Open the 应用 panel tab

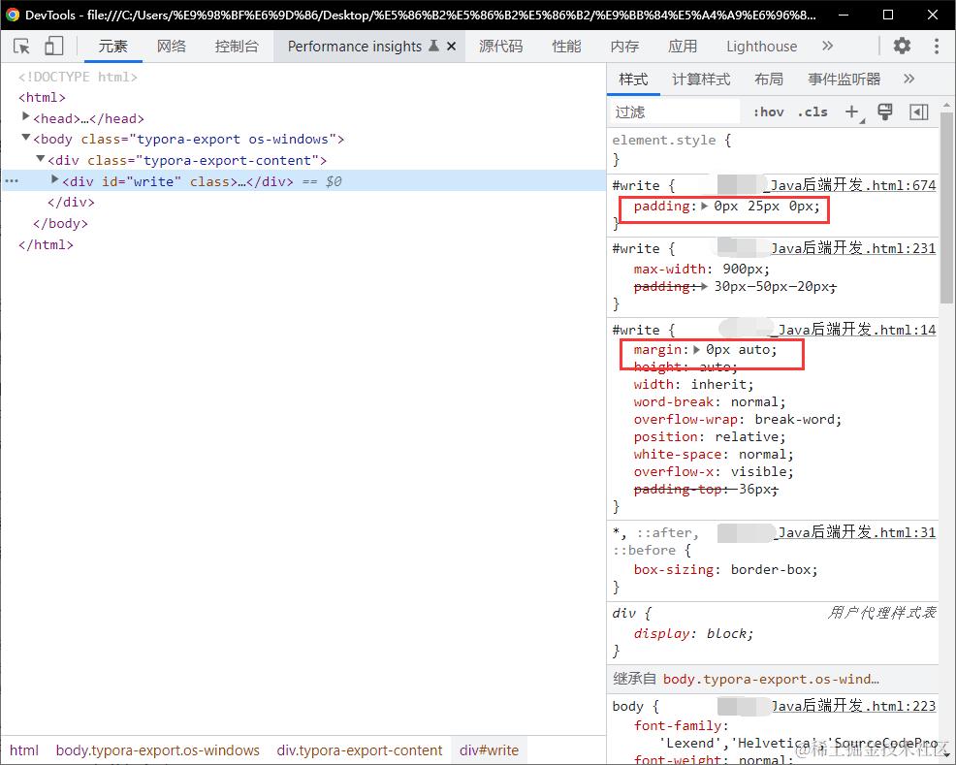[x=683, y=47]
